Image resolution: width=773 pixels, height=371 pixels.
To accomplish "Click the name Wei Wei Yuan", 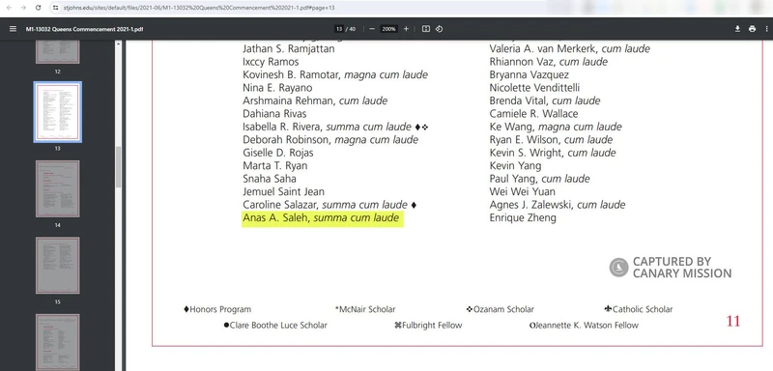I will (522, 191).
